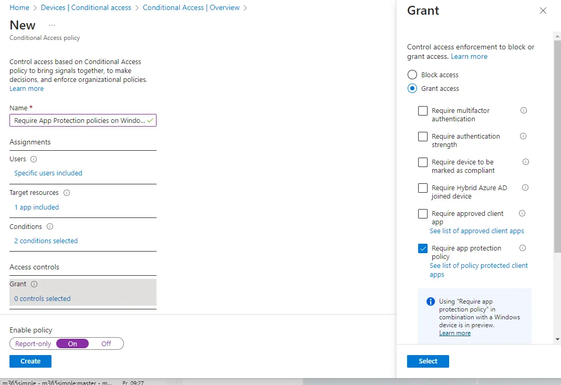The width and height of the screenshot is (561, 385).
Task: Switch Enable policy to Report-only
Action: pyautogui.click(x=33, y=344)
